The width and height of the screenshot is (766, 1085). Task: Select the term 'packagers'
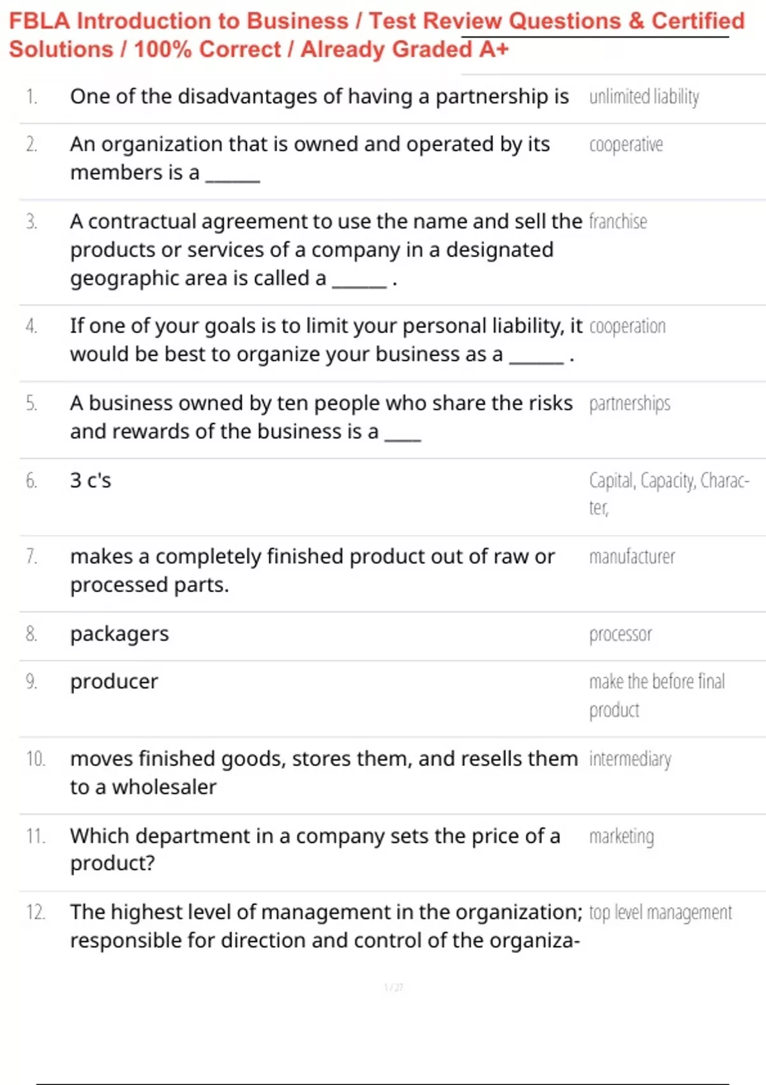click(119, 634)
